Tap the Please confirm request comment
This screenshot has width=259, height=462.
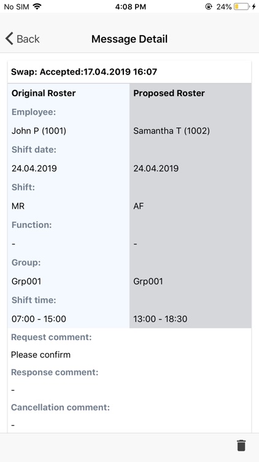tap(41, 354)
